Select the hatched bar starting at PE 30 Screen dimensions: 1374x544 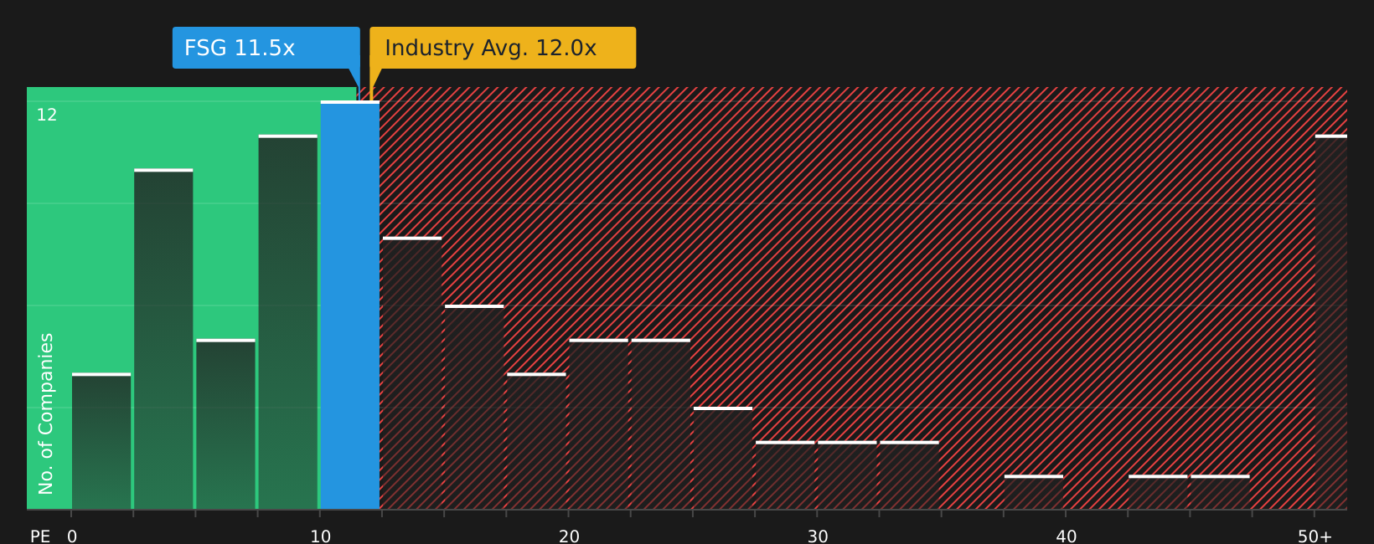[x=847, y=475]
